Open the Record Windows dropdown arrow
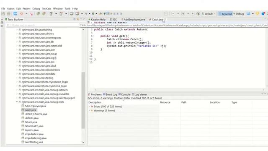268x151 pixels. coord(82,14)
